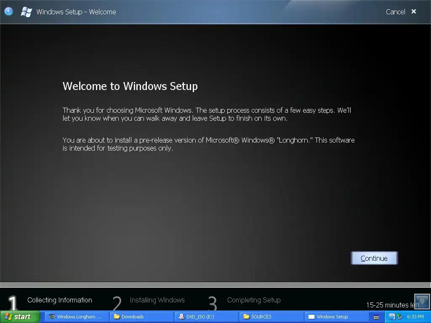The image size is (431, 323).
Task: Click the download arrow icon at bottom right
Action: [422, 301]
